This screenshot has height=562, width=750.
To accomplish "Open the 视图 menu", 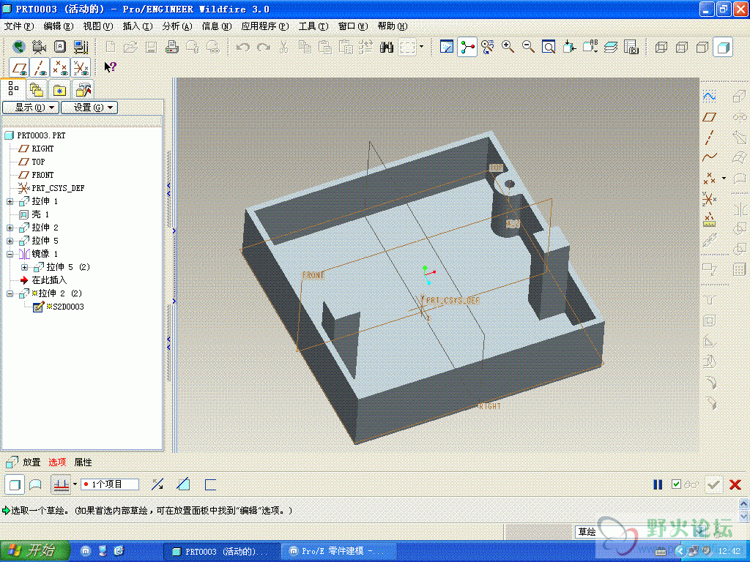I will (x=98, y=26).
